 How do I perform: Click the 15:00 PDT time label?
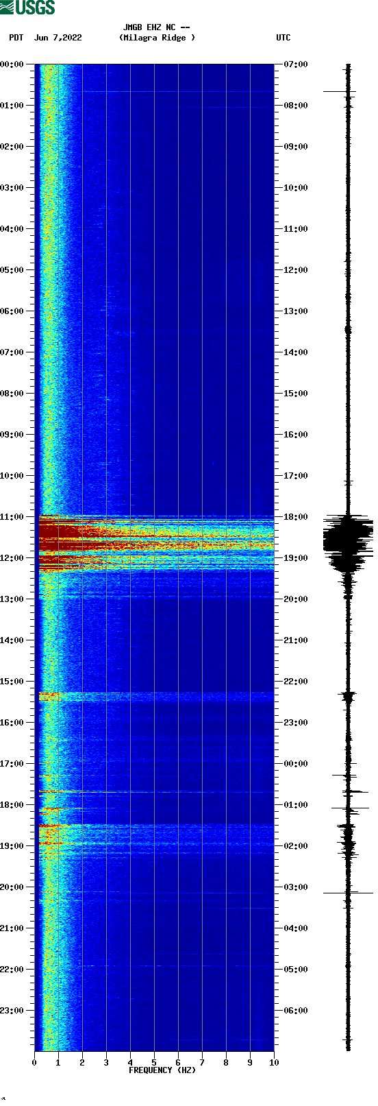[12, 682]
